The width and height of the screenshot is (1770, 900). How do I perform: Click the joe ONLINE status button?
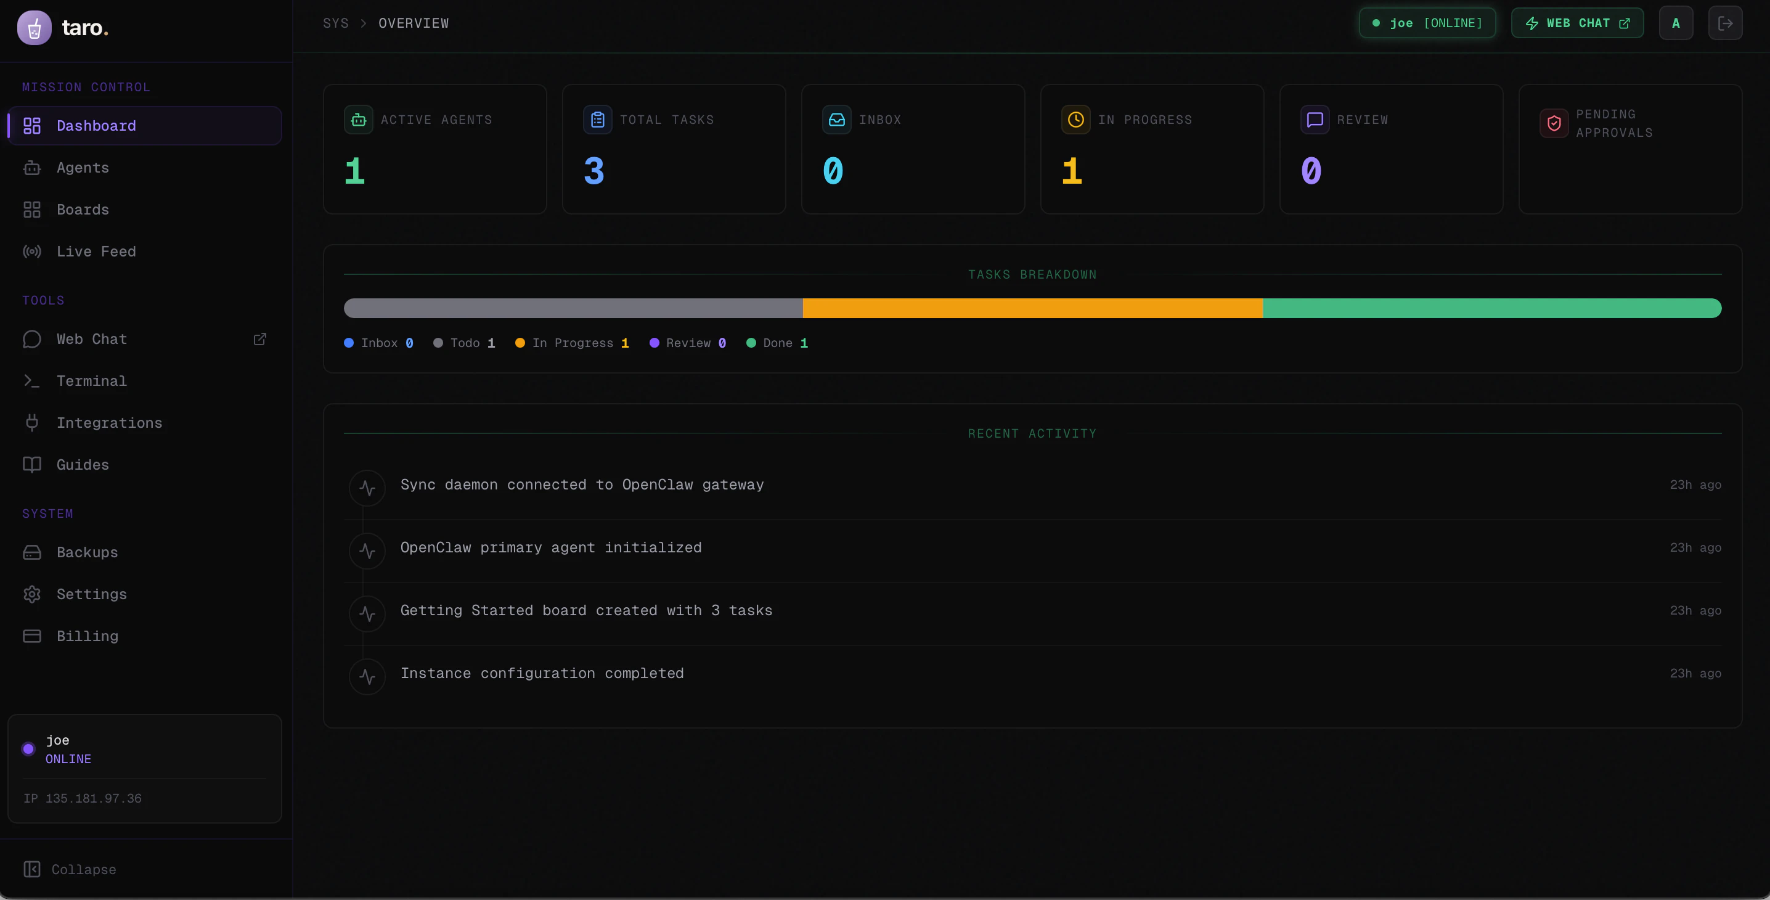pyautogui.click(x=1427, y=23)
